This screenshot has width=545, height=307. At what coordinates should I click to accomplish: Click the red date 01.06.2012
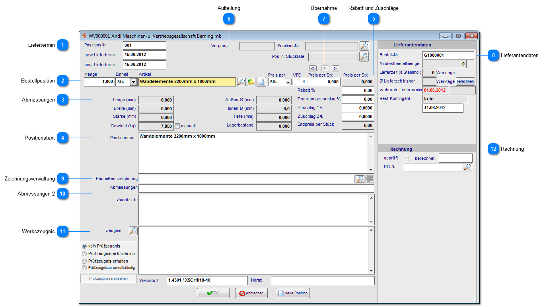tap(435, 90)
